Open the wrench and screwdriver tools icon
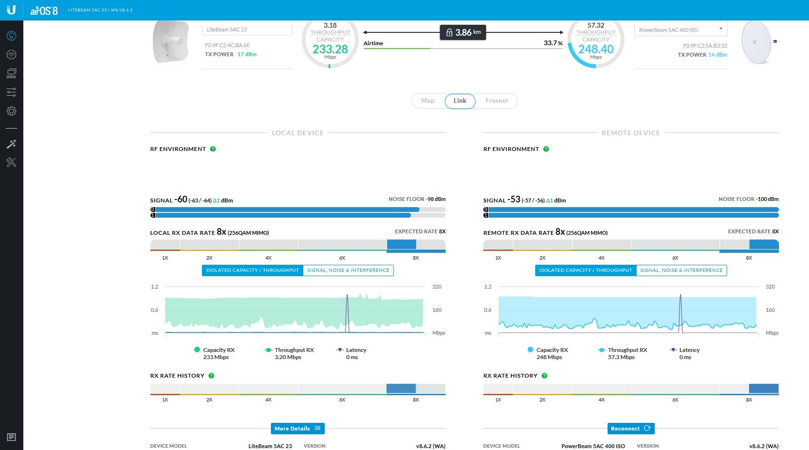Image resolution: width=809 pixels, height=450 pixels. pos(11,162)
